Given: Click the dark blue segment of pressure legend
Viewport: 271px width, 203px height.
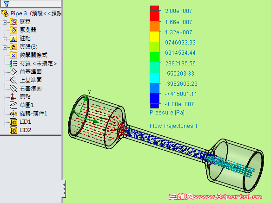Looking at the screenshot, I should (x=154, y=98).
